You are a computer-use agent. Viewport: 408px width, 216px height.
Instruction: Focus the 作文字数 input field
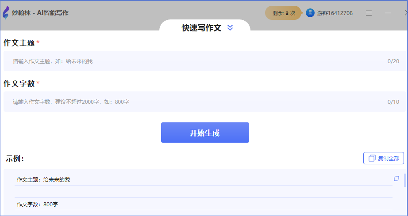pos(204,102)
